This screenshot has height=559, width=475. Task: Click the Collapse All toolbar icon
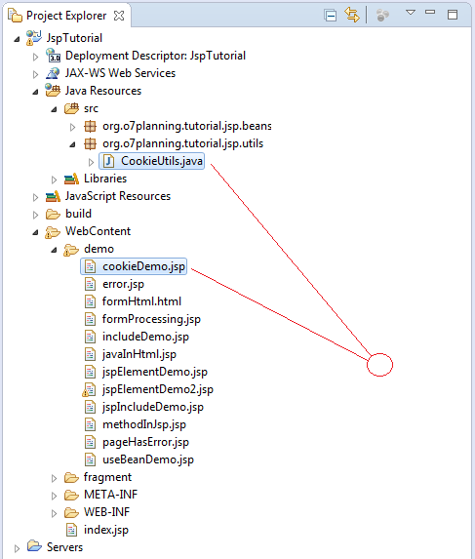pyautogui.click(x=331, y=16)
